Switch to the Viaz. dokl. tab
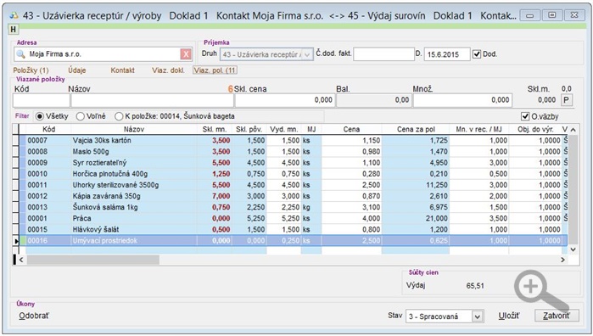Screen dimensions: 593x336 [x=168, y=70]
